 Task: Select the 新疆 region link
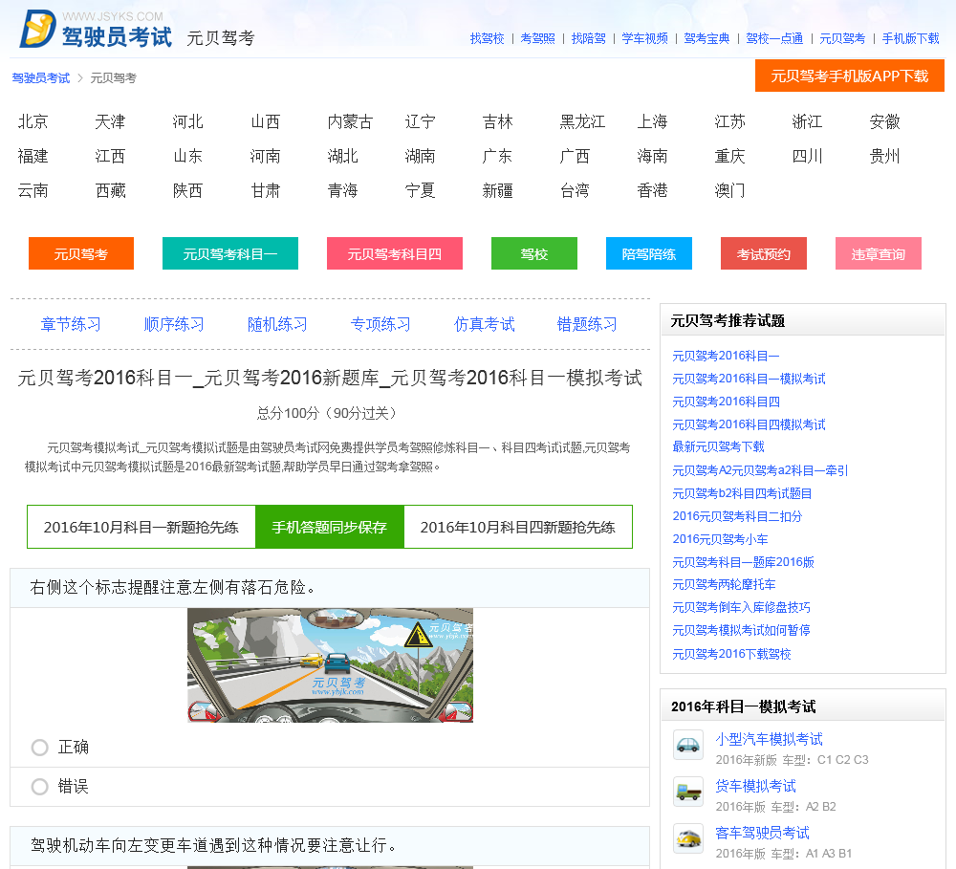[x=497, y=190]
